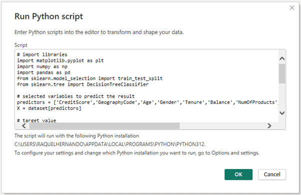This screenshot has width=301, height=195.
Task: Click the vertical scrollbar down arrow
Action: click(x=282, y=113)
